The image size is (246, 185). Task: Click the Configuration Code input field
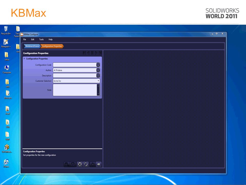point(75,65)
